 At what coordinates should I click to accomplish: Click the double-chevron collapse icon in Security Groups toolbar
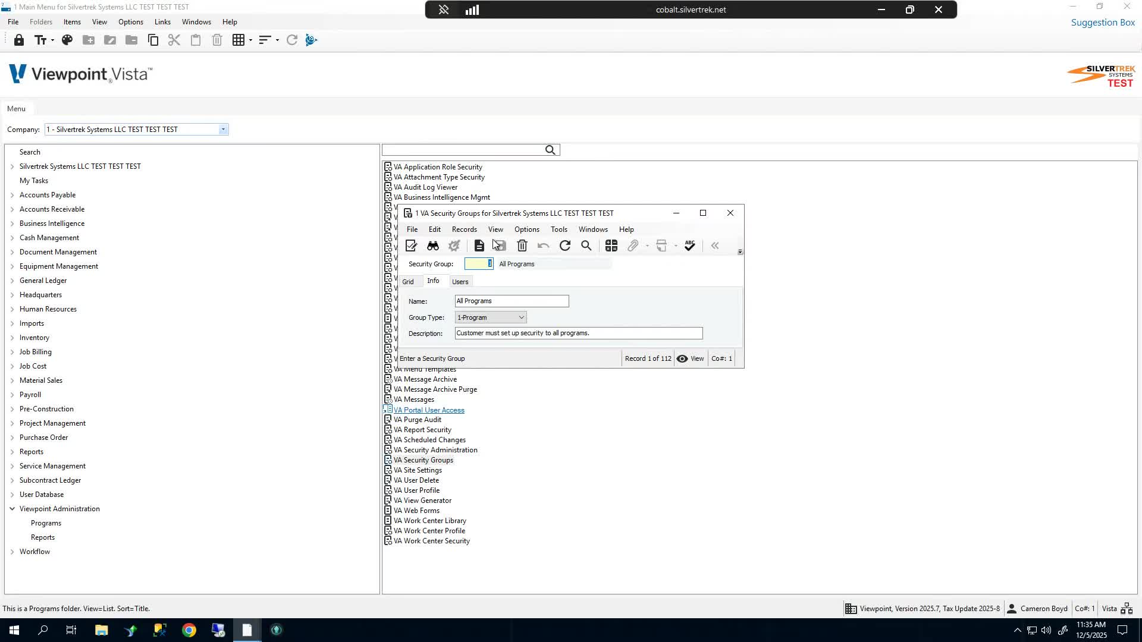(715, 246)
